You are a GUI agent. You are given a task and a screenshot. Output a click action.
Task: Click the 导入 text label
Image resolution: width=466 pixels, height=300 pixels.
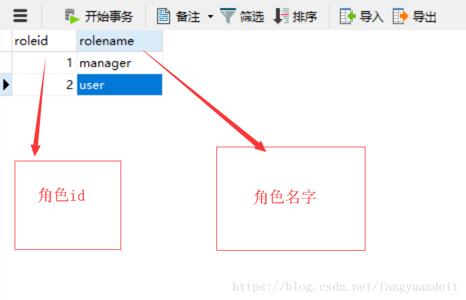(x=371, y=17)
